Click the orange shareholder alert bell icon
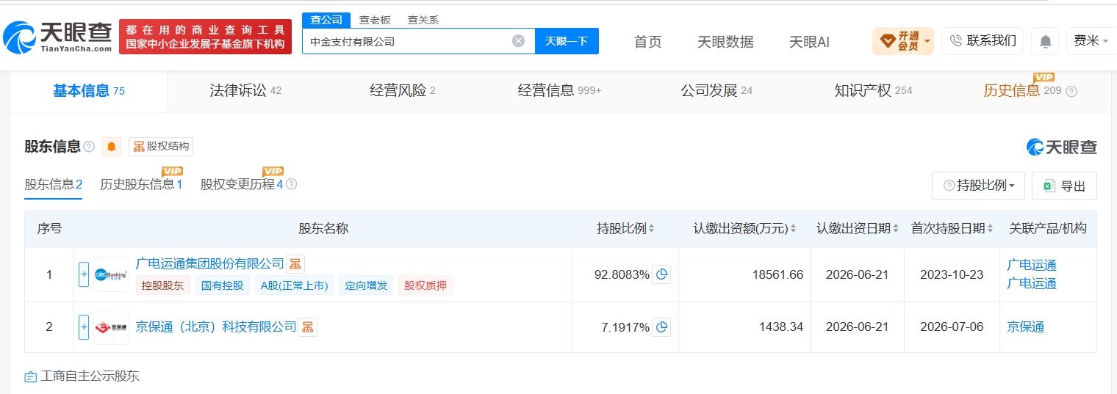 pyautogui.click(x=112, y=146)
